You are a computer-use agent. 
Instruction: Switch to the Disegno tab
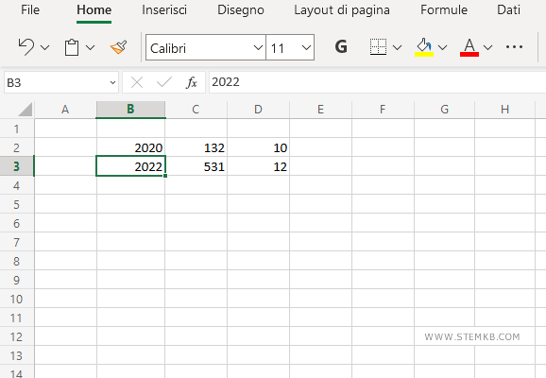[241, 9]
